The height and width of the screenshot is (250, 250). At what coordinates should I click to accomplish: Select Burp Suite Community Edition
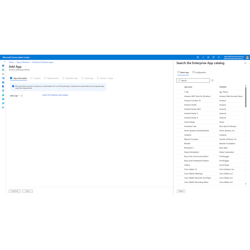210,157
